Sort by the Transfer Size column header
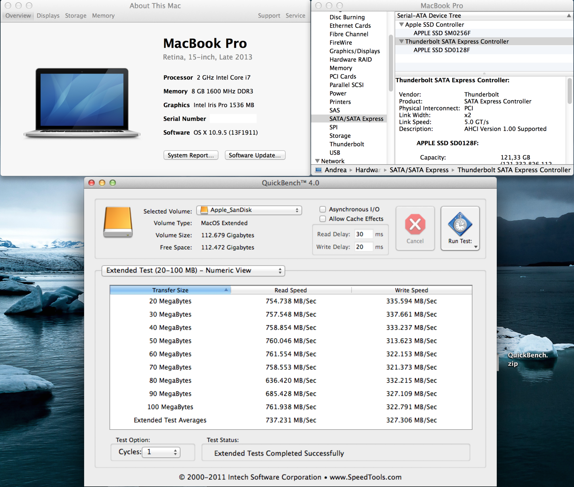 (170, 290)
